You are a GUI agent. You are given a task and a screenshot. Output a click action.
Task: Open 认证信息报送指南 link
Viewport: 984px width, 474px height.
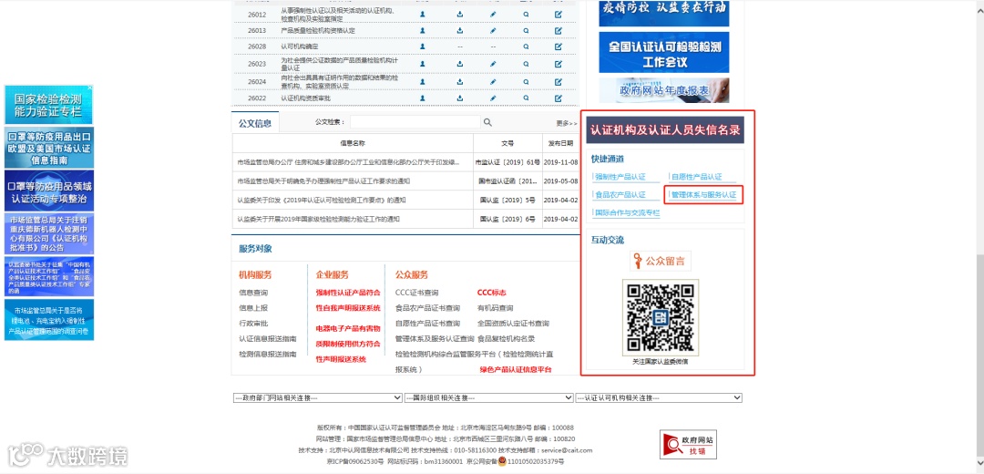pyautogui.click(x=267, y=338)
